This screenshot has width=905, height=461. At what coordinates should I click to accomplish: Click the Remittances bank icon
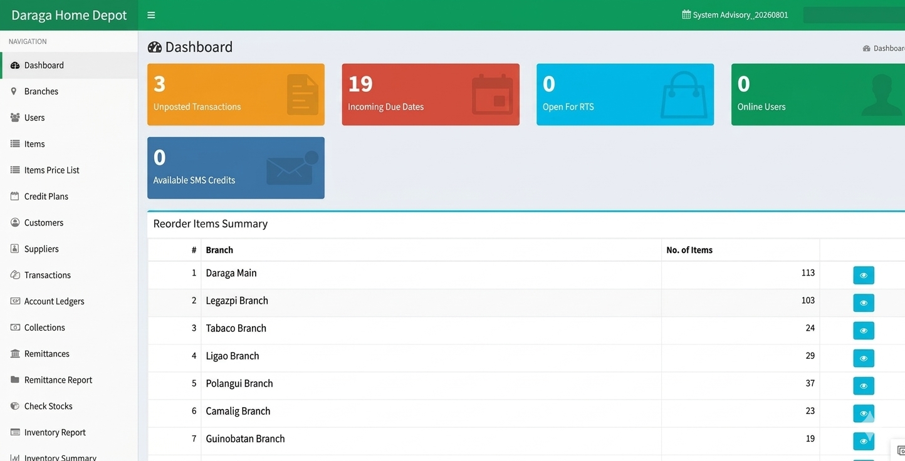(x=15, y=354)
